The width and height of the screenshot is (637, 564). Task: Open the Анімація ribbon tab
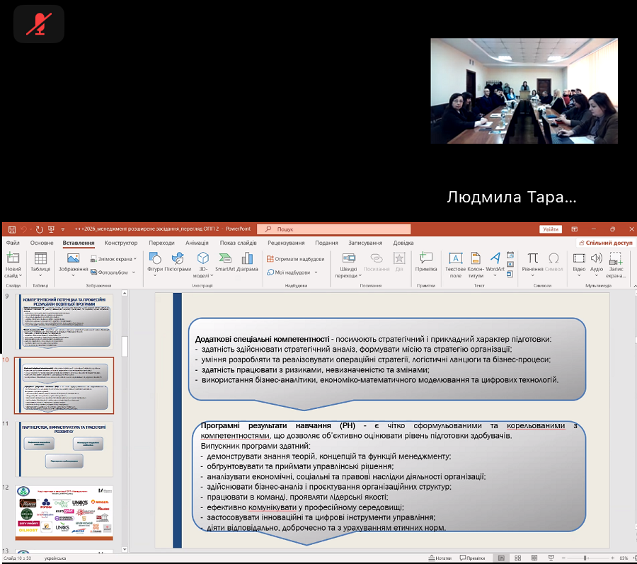pos(197,243)
